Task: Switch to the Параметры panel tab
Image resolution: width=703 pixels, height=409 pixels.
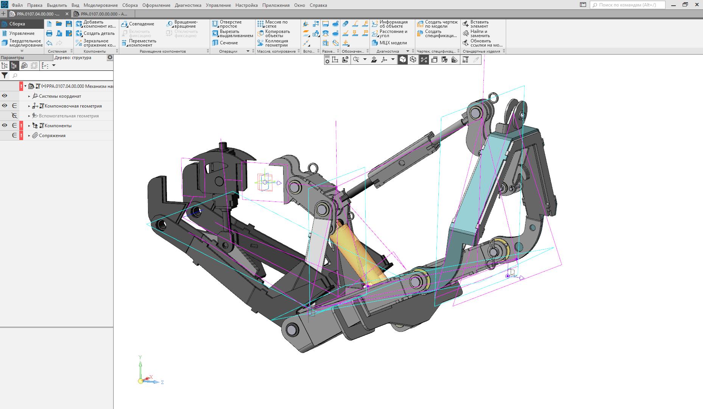Action: (x=12, y=58)
